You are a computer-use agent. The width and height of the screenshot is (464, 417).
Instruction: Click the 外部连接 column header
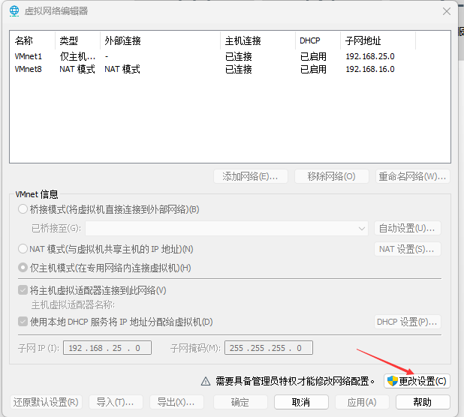click(x=122, y=40)
